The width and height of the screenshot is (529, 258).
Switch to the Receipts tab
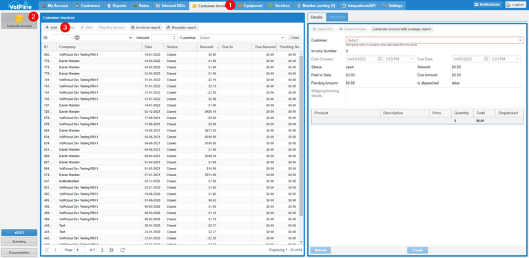point(337,17)
